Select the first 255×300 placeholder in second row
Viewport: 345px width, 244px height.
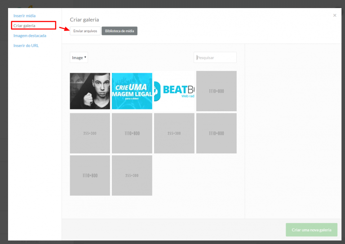pos(90,133)
